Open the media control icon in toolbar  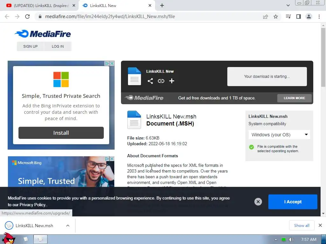(x=288, y=17)
